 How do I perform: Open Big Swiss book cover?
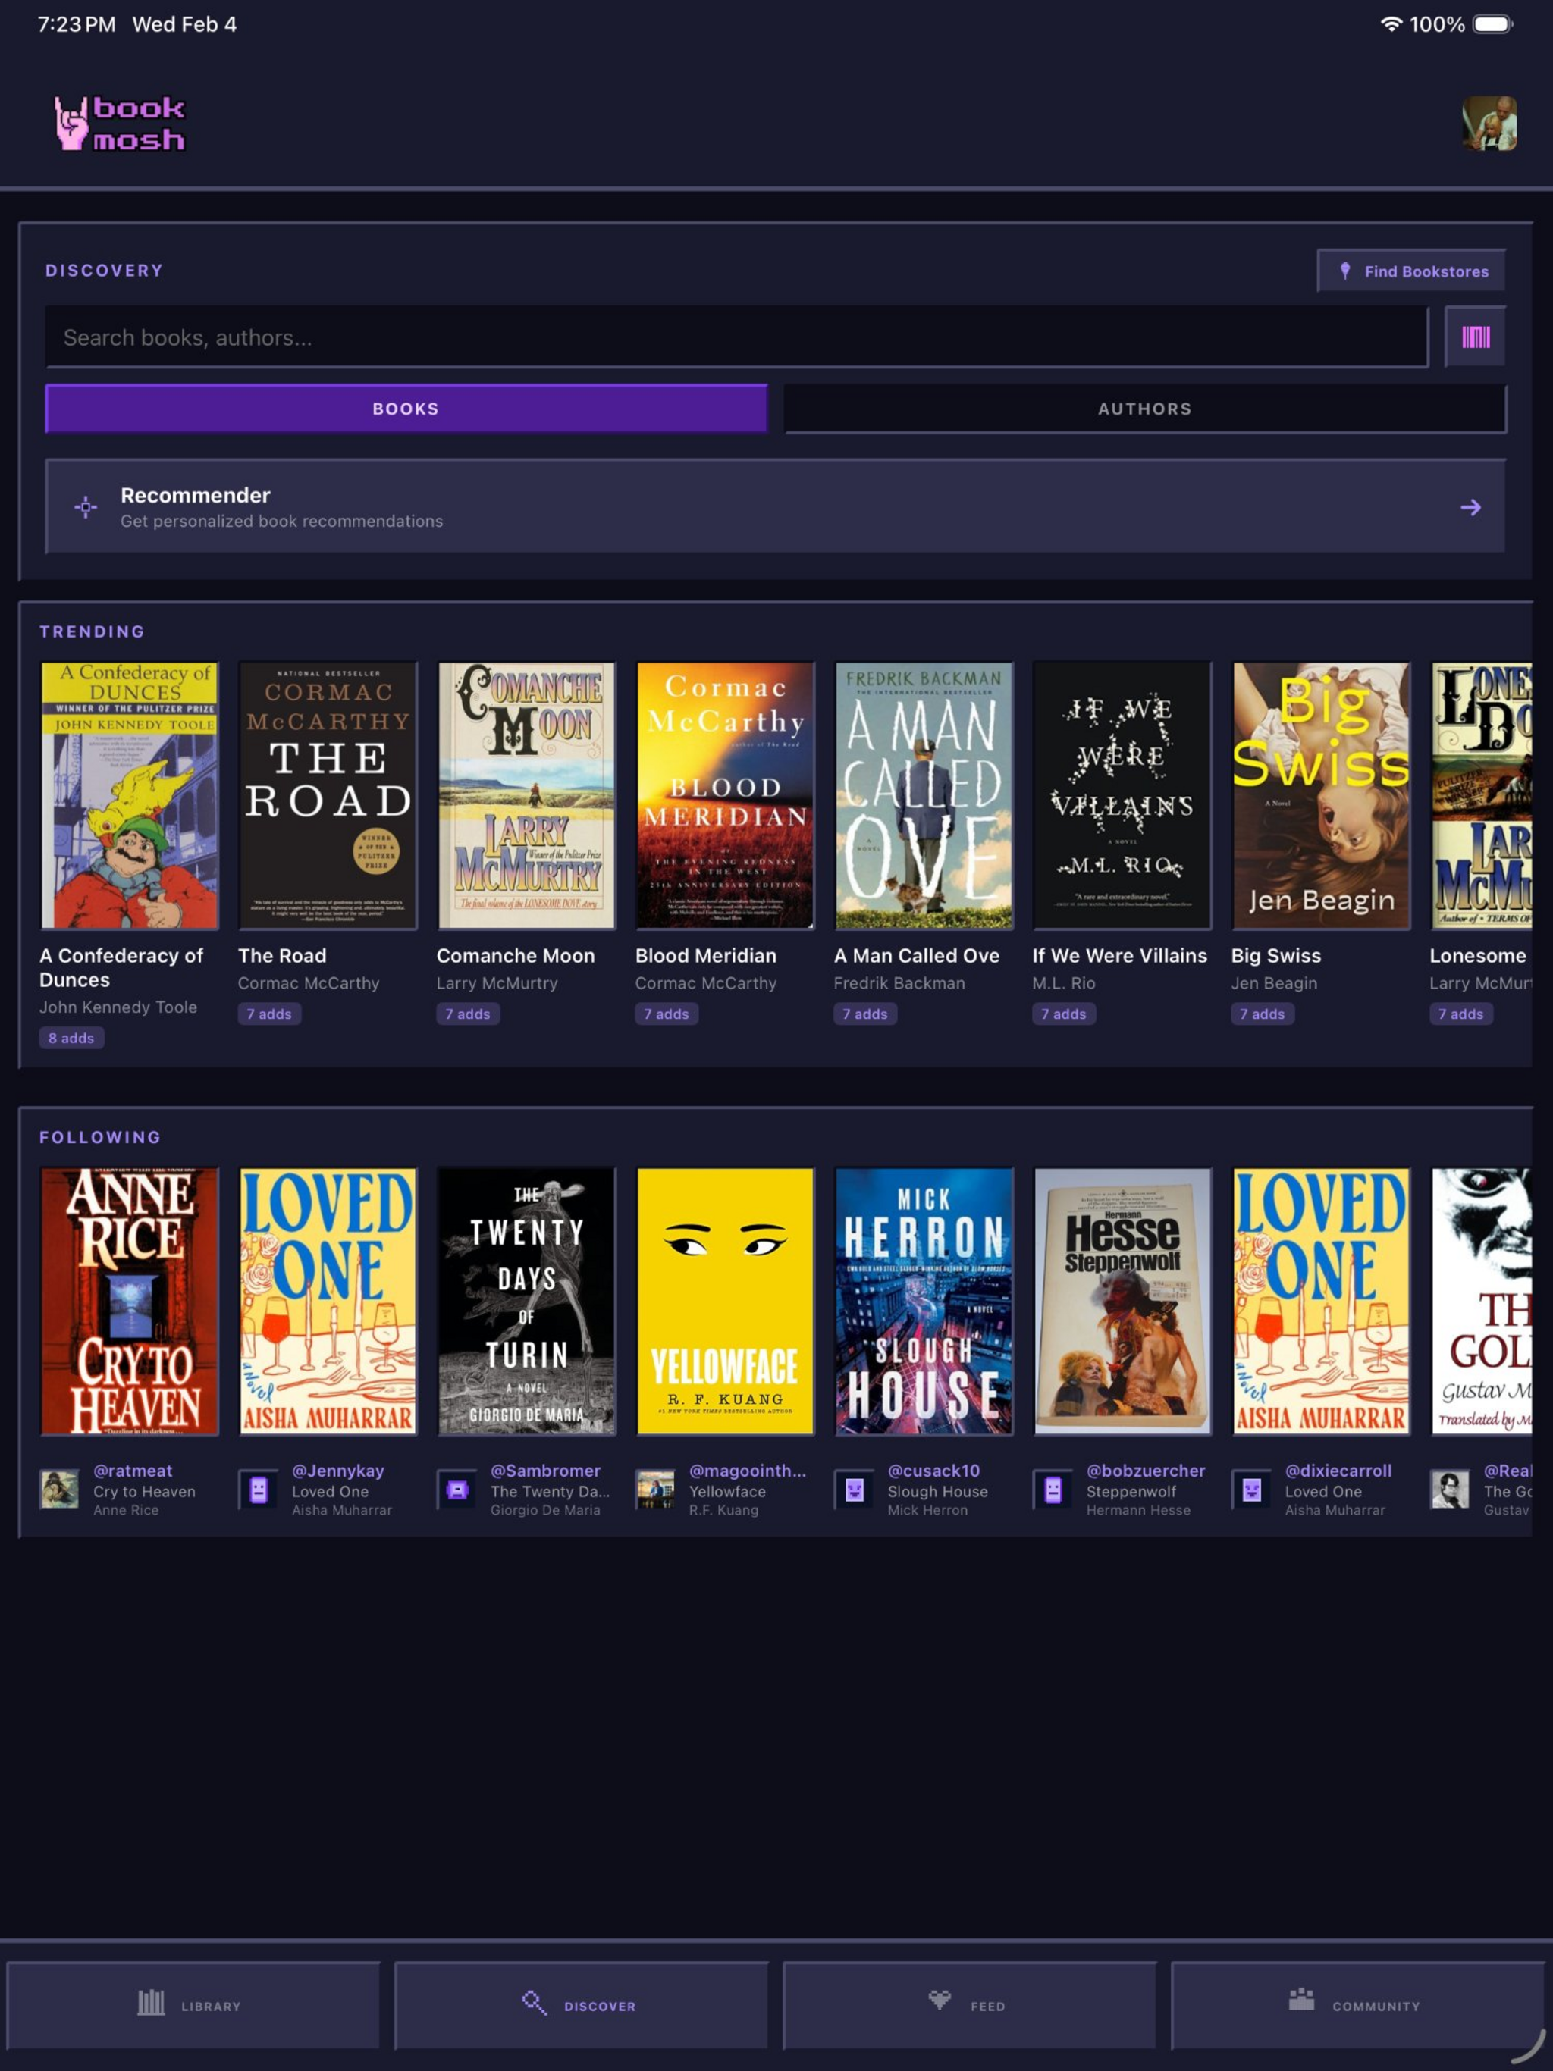point(1321,796)
